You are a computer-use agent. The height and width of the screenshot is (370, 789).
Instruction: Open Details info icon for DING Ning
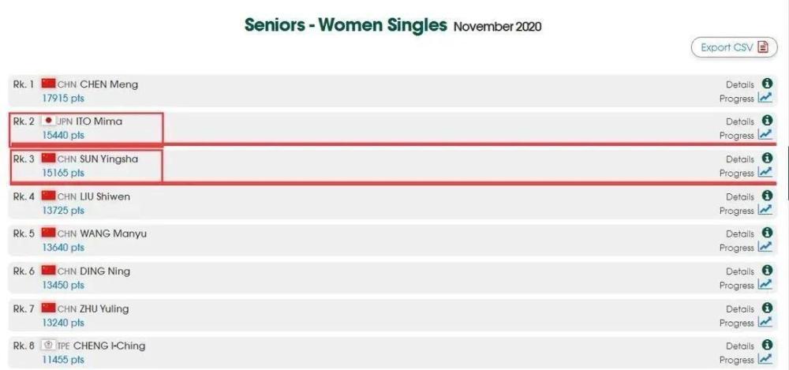coord(767,271)
